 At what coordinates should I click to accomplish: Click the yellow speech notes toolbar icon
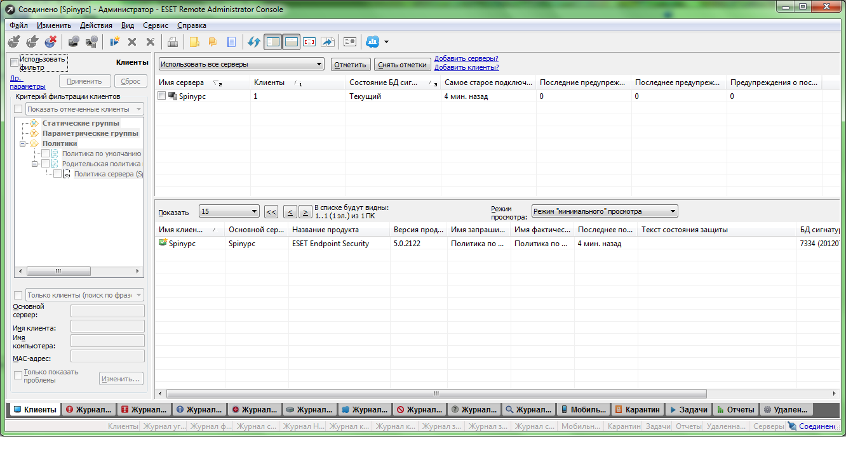tap(213, 42)
